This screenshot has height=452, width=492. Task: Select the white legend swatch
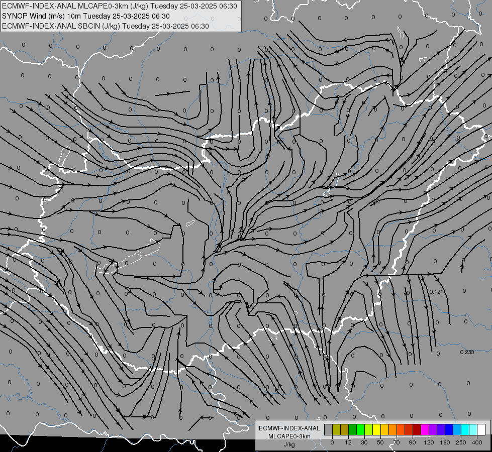(481, 430)
